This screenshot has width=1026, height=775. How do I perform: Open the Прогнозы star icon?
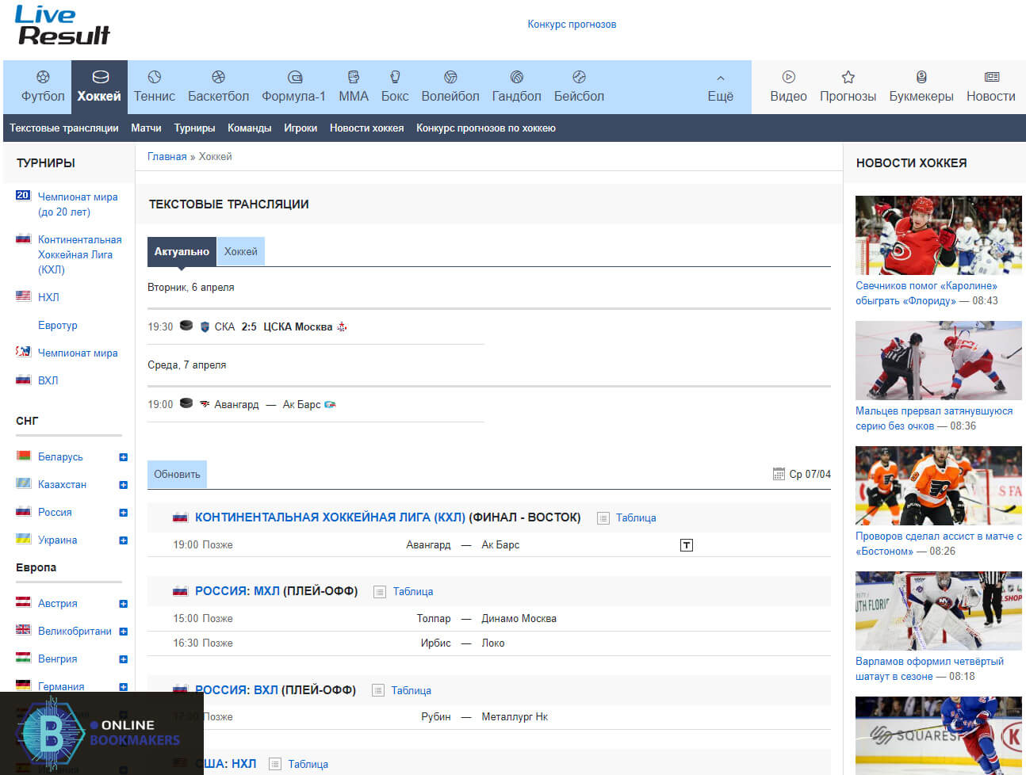pos(848,77)
